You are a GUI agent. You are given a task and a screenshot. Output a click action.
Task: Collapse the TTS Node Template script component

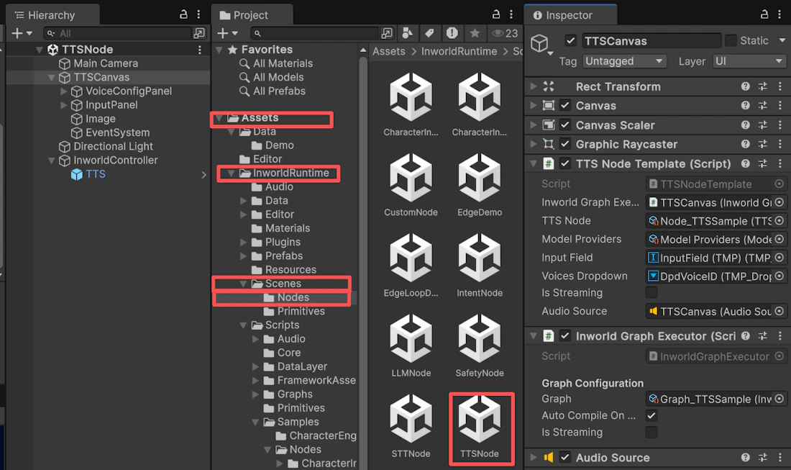click(x=534, y=163)
